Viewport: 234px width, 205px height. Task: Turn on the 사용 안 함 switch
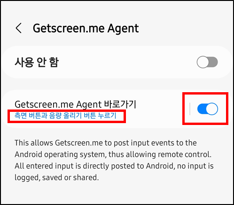point(207,62)
